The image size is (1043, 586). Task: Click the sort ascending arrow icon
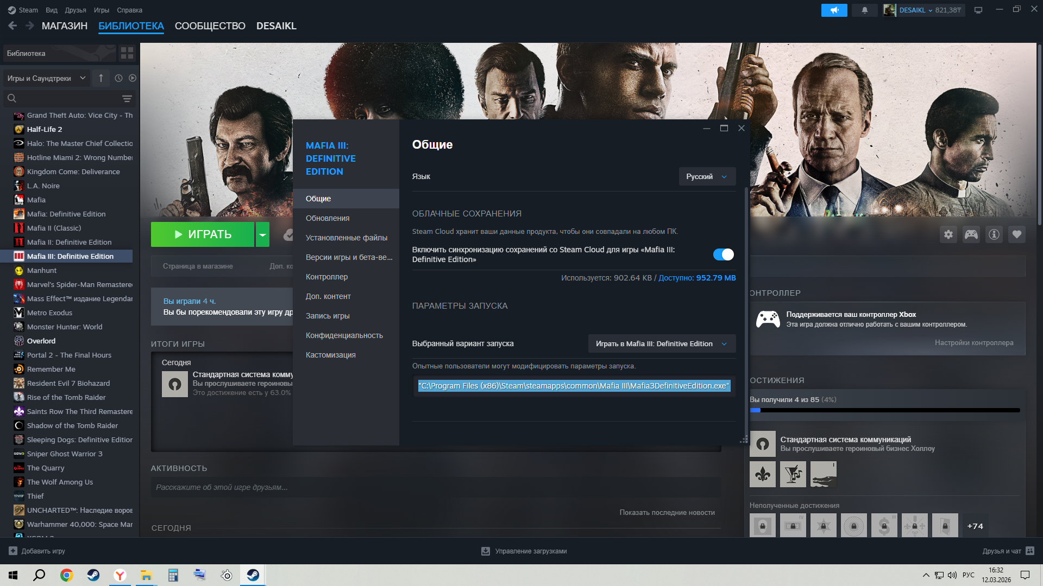101,78
